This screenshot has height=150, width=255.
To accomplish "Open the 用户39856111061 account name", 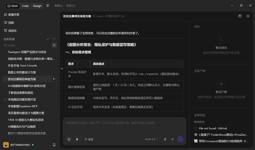I will click(20, 145).
